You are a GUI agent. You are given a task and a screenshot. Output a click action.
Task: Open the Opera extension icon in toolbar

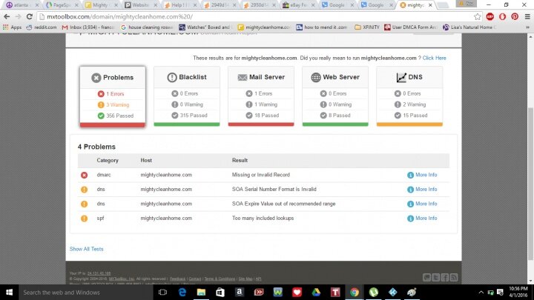[x=502, y=16]
